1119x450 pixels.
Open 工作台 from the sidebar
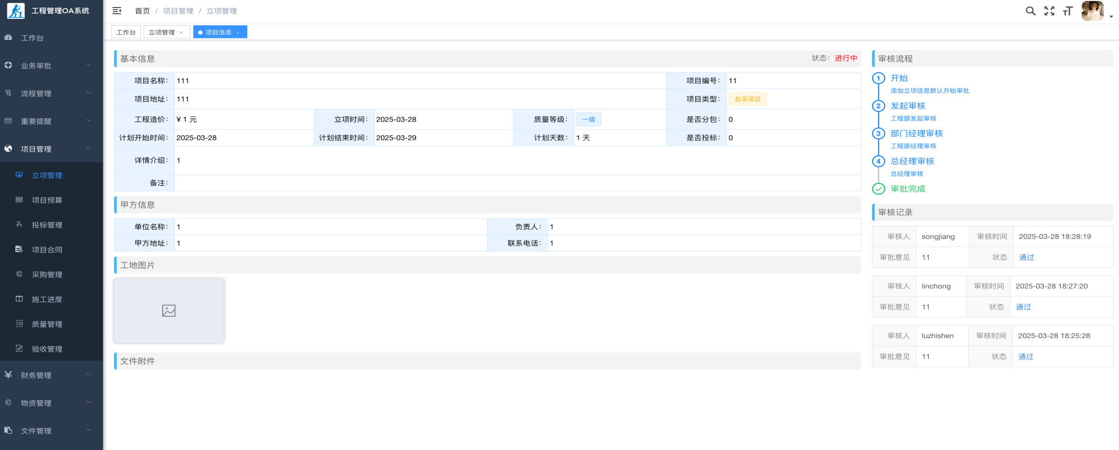point(32,38)
